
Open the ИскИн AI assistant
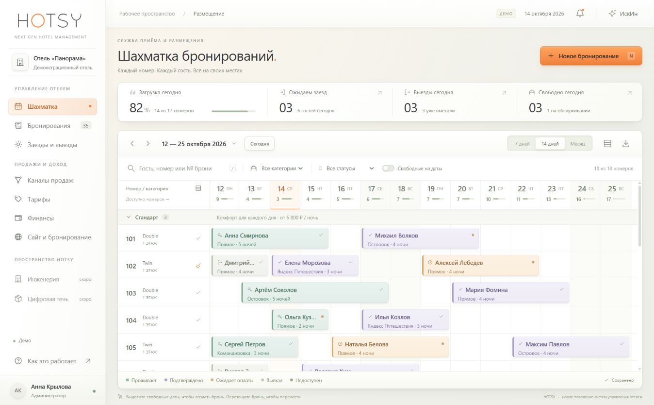click(x=623, y=14)
